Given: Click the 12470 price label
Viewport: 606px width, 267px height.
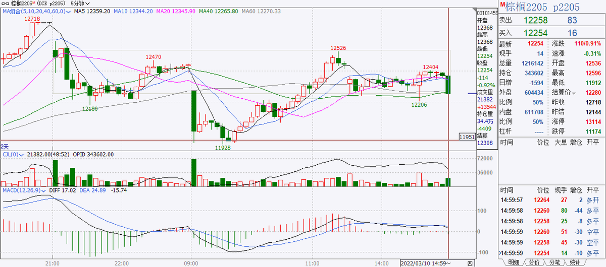Looking at the screenshot, I should (x=154, y=57).
